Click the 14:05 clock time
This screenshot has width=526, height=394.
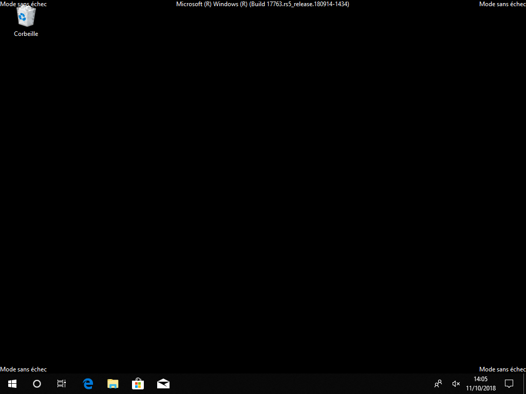click(481, 379)
